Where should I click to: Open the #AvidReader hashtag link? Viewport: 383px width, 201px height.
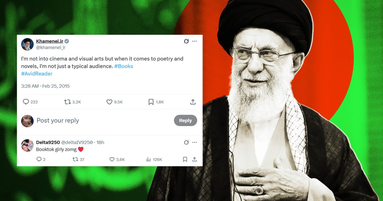click(x=37, y=74)
